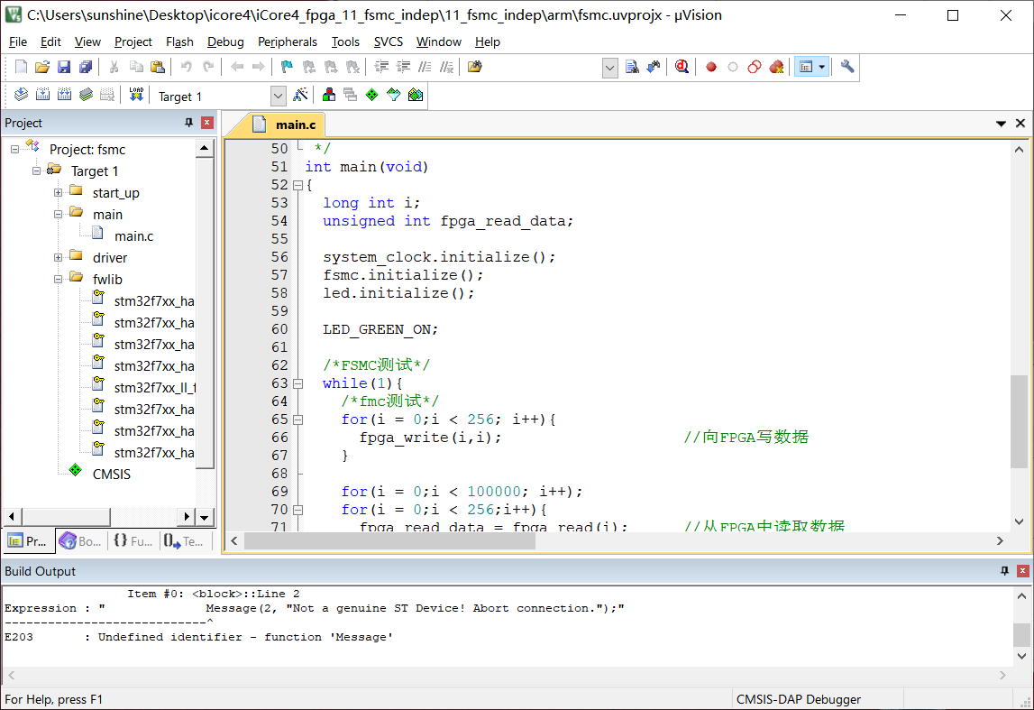Pin the Project panel

[189, 123]
